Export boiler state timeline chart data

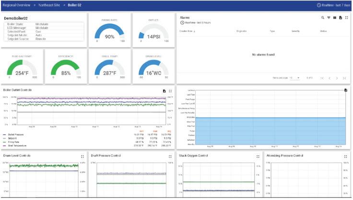coord(346,90)
